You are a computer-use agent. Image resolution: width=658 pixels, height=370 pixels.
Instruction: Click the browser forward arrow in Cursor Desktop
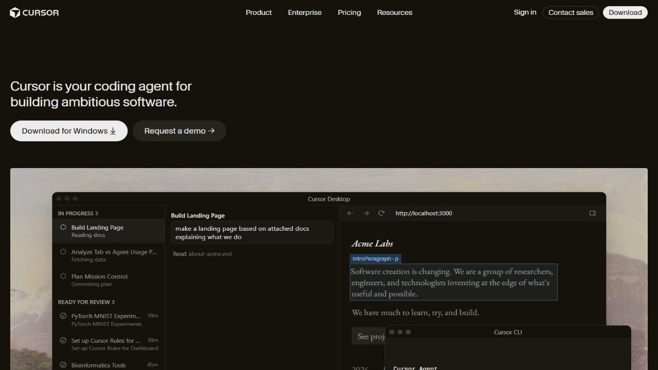point(366,213)
